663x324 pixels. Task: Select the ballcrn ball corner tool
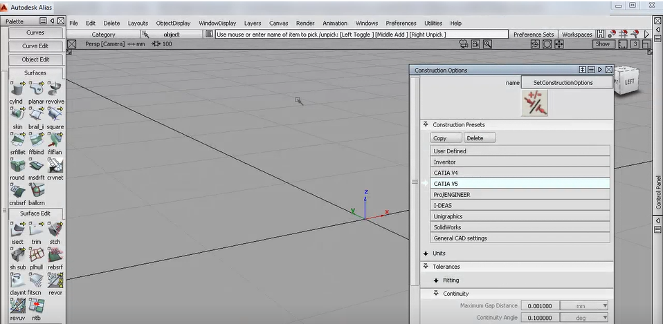(37, 190)
